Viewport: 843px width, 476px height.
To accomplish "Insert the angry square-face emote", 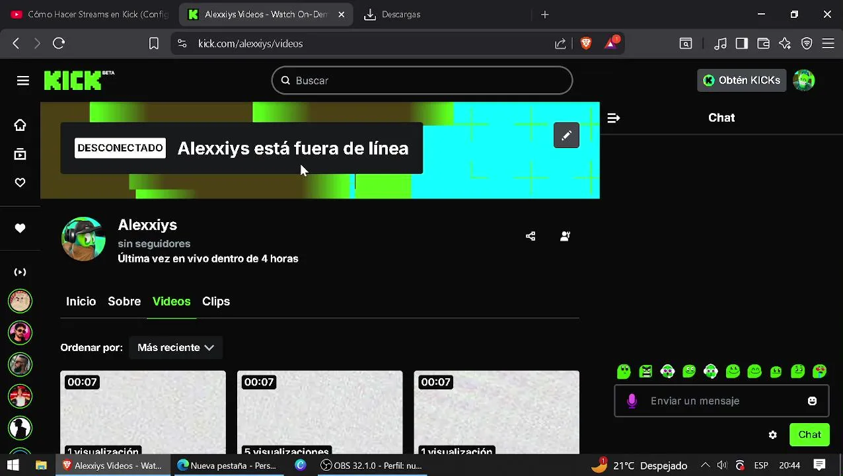I will coord(645,372).
